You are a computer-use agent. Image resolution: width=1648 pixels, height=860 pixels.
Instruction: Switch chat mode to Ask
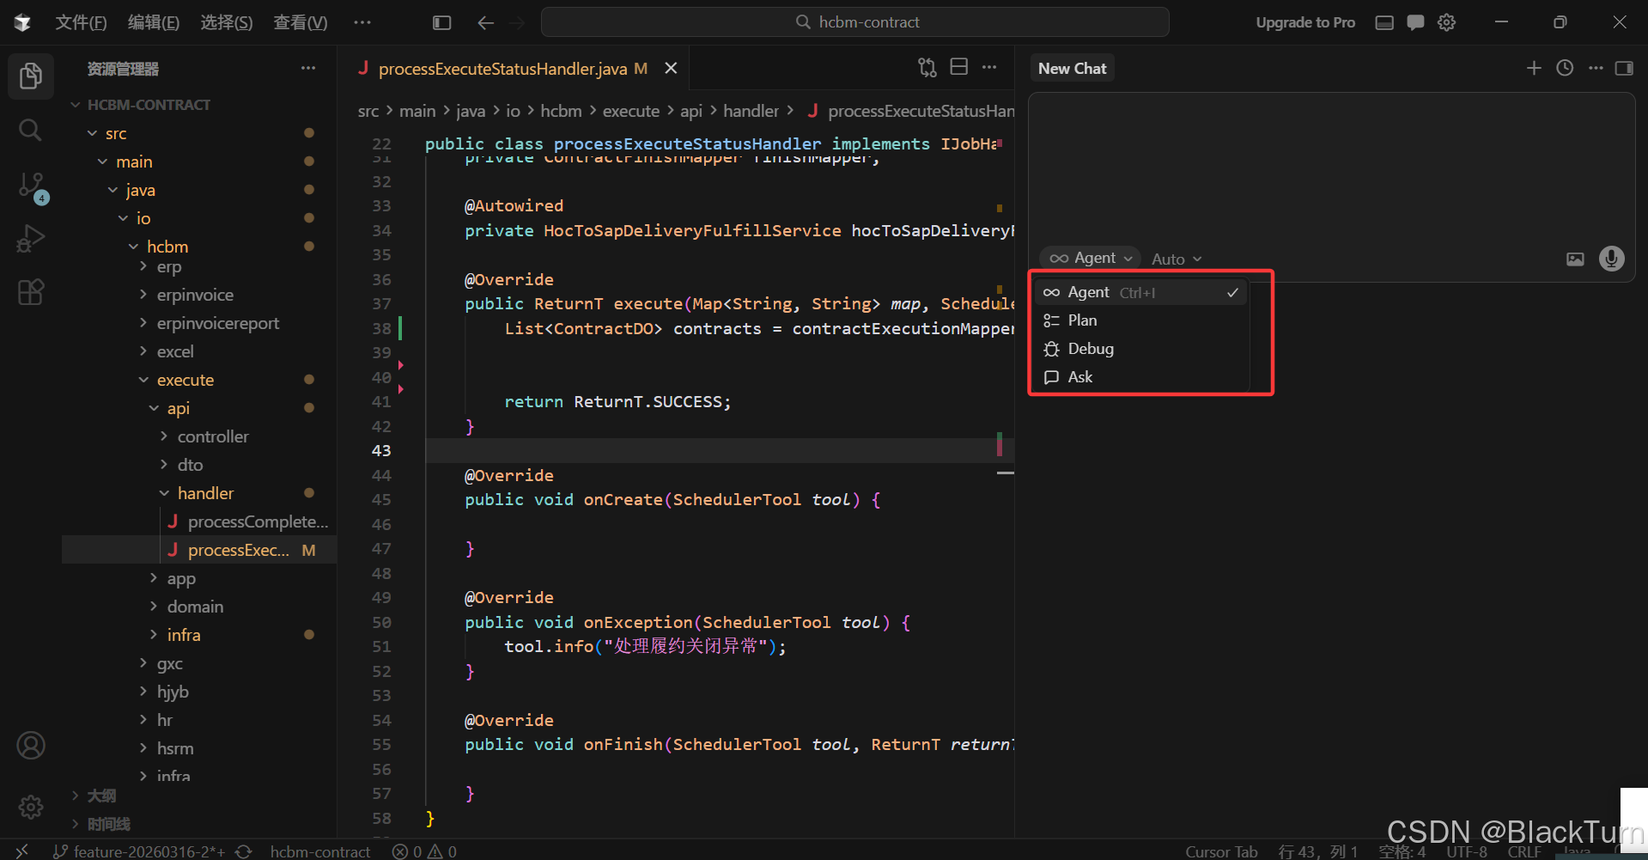click(x=1140, y=377)
